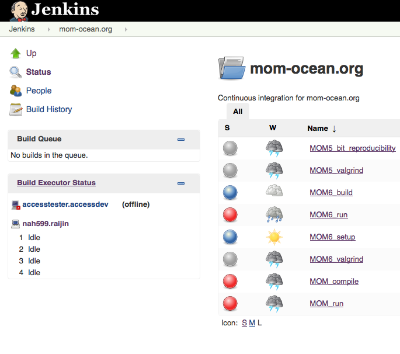The height and width of the screenshot is (354, 400).
Task: Click the green Up arrow icon
Action: [16, 53]
